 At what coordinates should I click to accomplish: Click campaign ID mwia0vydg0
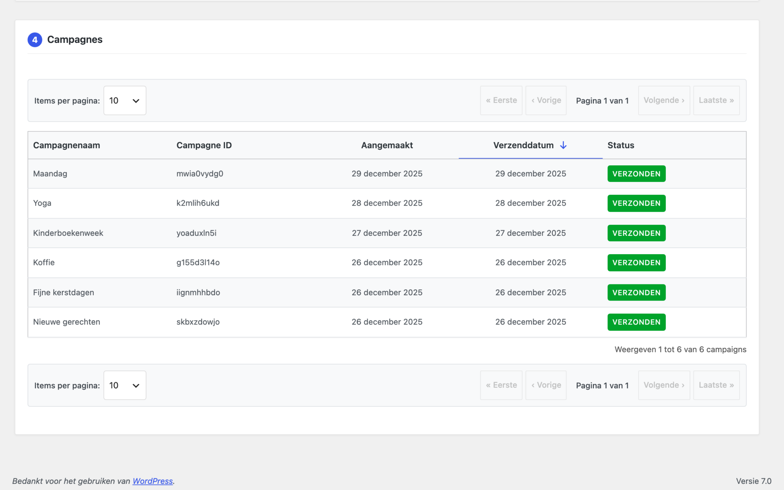pos(200,173)
